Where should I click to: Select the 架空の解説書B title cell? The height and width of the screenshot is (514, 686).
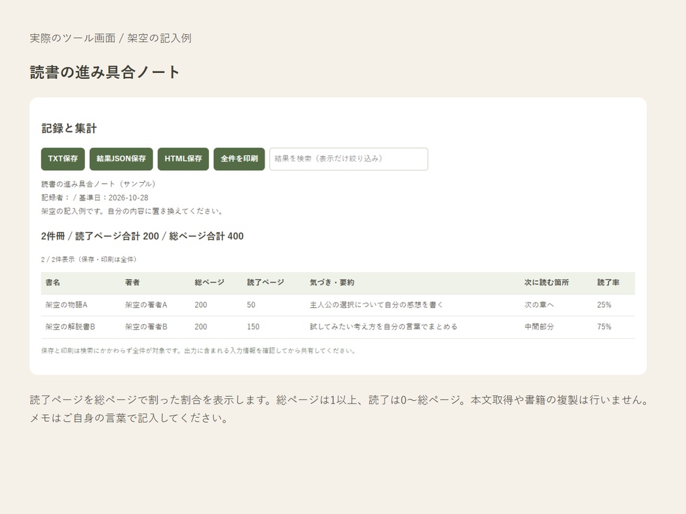tap(70, 327)
